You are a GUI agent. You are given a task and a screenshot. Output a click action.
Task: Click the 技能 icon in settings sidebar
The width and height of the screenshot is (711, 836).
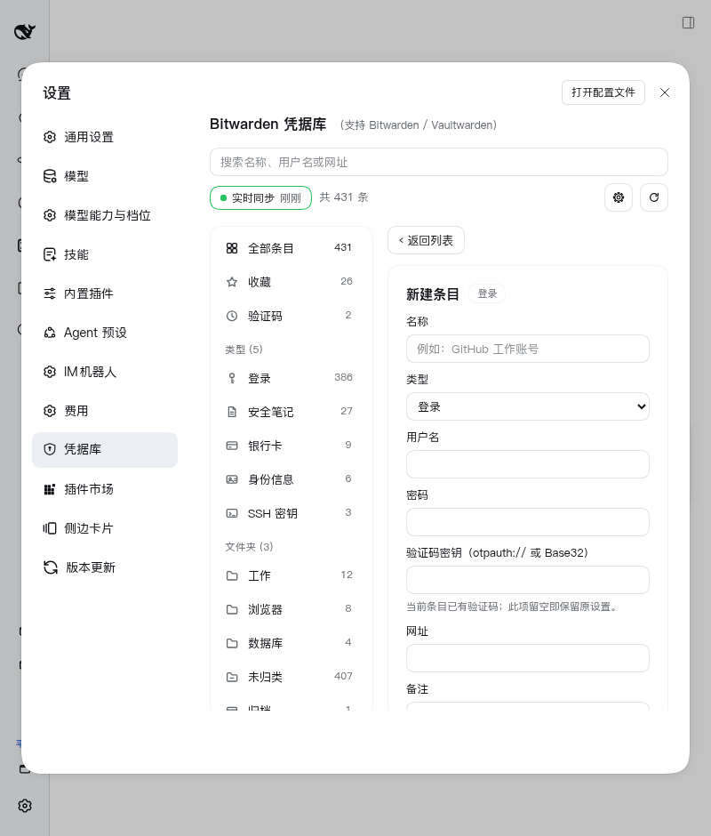(x=50, y=254)
